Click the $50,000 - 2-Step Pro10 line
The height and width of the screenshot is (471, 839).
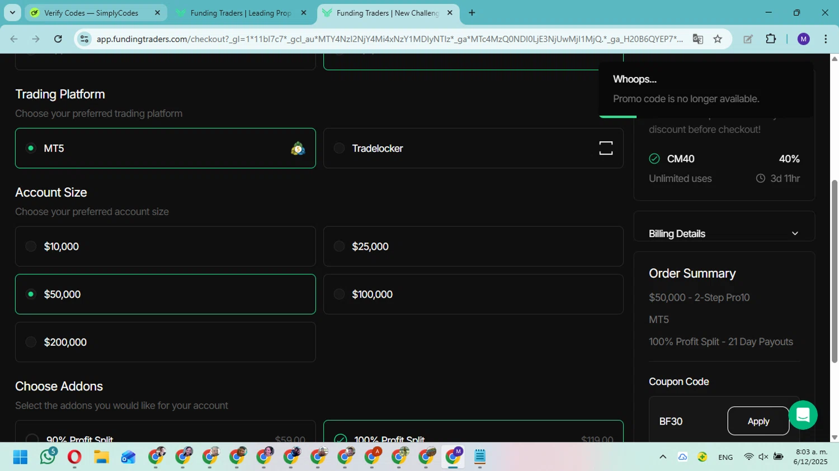(699, 298)
